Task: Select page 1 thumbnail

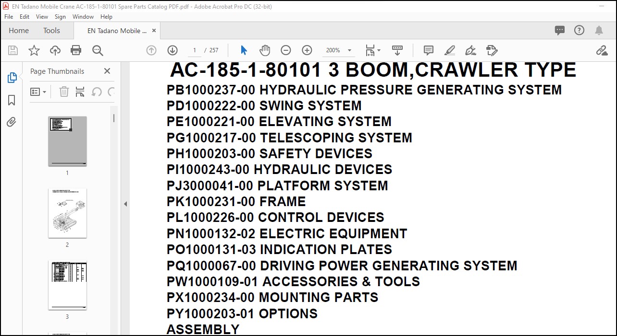Action: pos(67,141)
